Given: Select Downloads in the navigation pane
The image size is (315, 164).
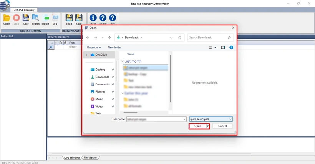Looking at the screenshot, I should click(x=102, y=77).
